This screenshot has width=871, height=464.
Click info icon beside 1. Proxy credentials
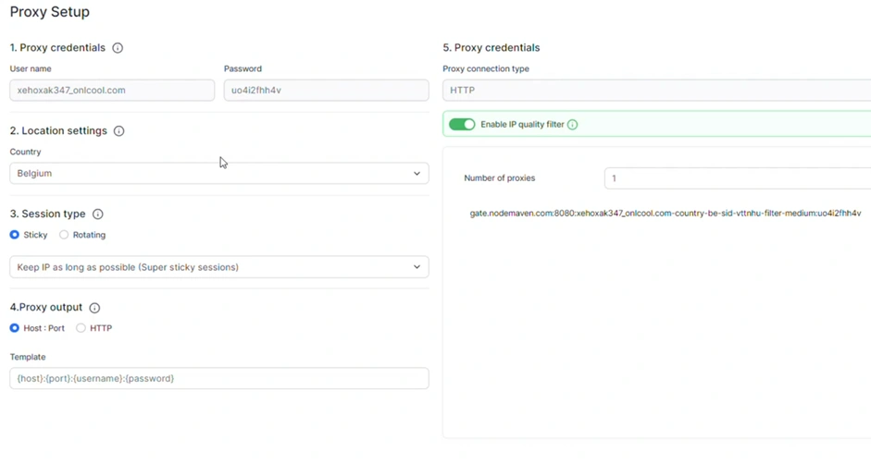118,48
